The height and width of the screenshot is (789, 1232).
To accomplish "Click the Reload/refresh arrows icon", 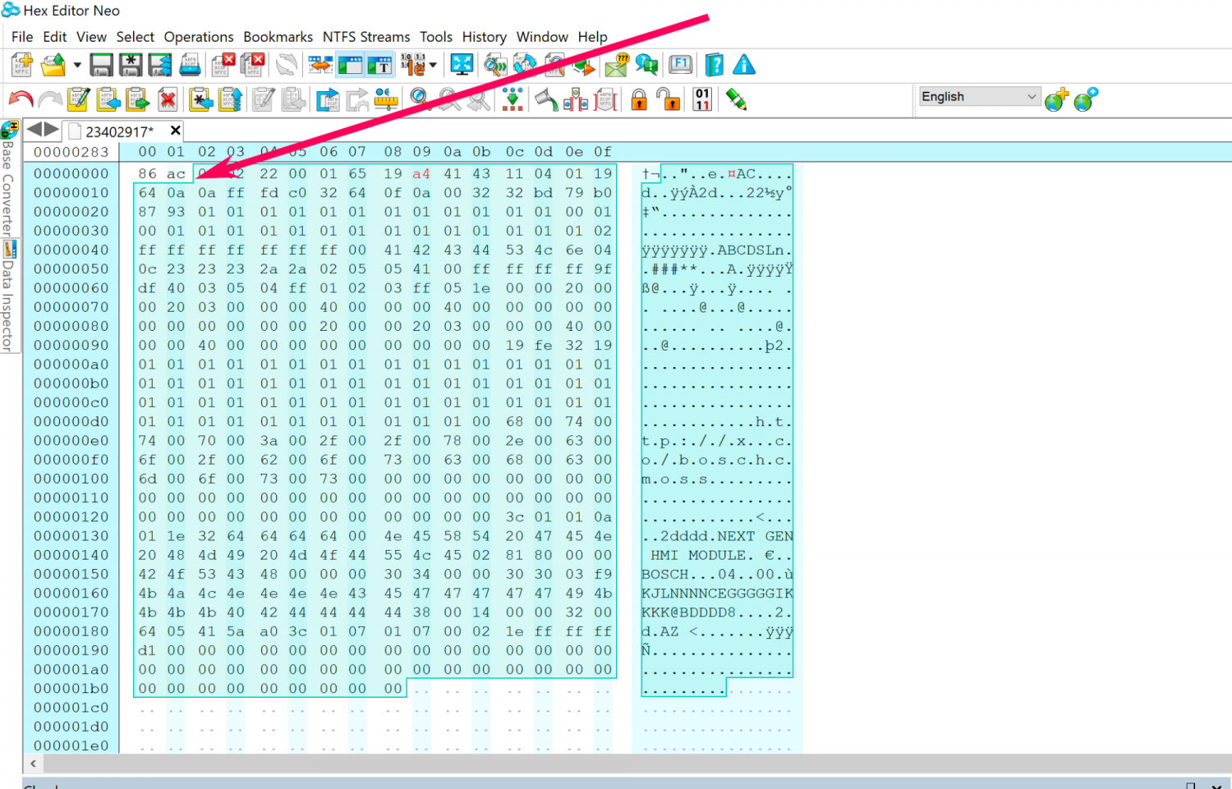I will (x=287, y=65).
